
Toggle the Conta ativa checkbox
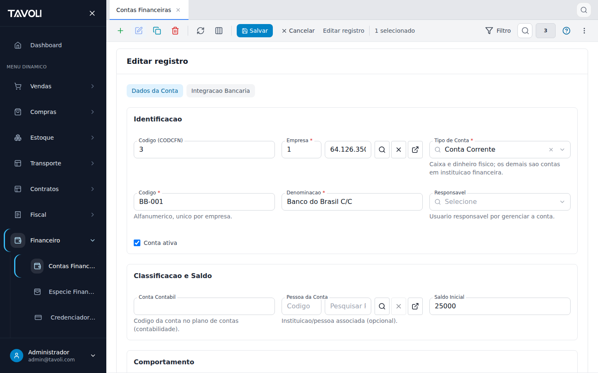coord(137,243)
